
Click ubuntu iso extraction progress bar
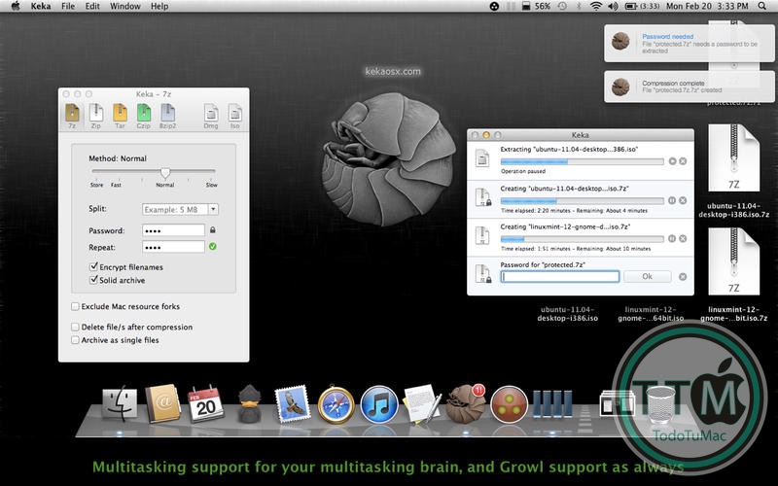tap(582, 161)
